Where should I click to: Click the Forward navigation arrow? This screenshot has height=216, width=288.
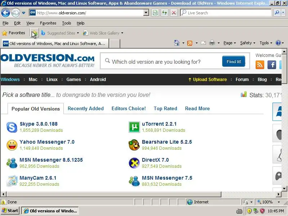(x=15, y=13)
